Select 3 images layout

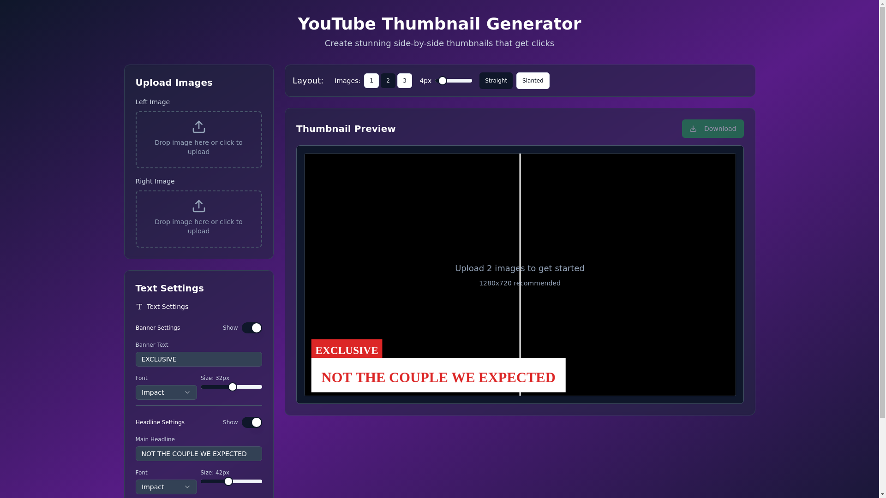point(404,81)
